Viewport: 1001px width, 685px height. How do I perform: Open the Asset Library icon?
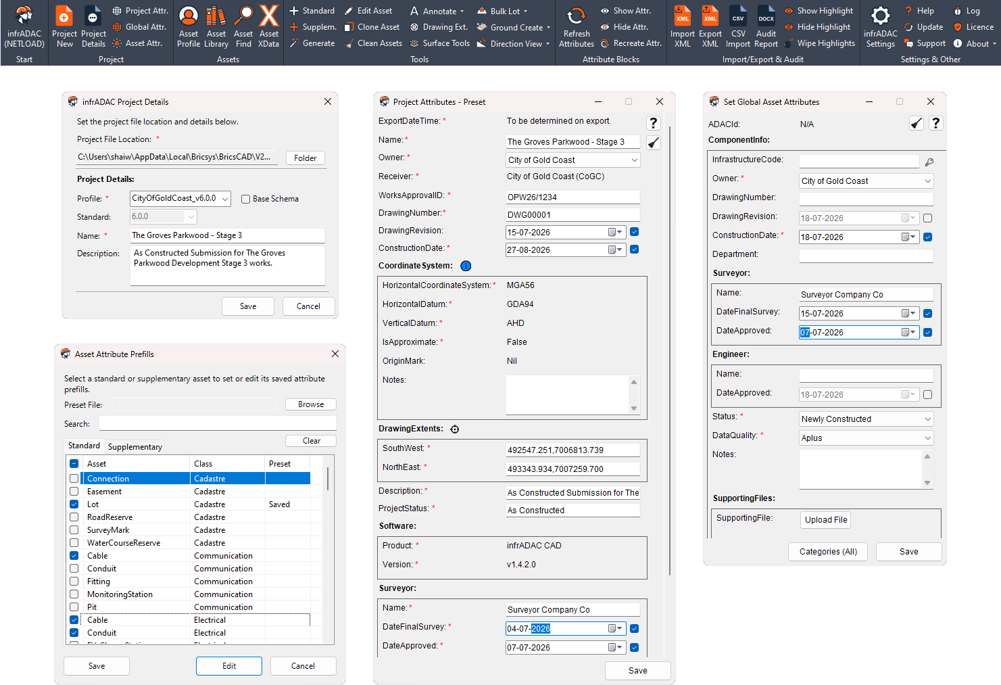point(216,27)
